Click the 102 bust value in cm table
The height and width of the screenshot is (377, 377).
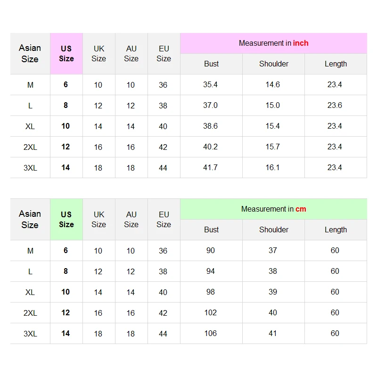click(211, 313)
